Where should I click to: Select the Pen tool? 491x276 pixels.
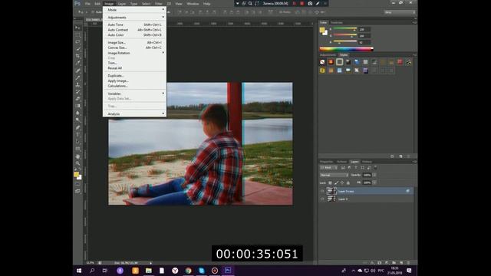click(77, 128)
